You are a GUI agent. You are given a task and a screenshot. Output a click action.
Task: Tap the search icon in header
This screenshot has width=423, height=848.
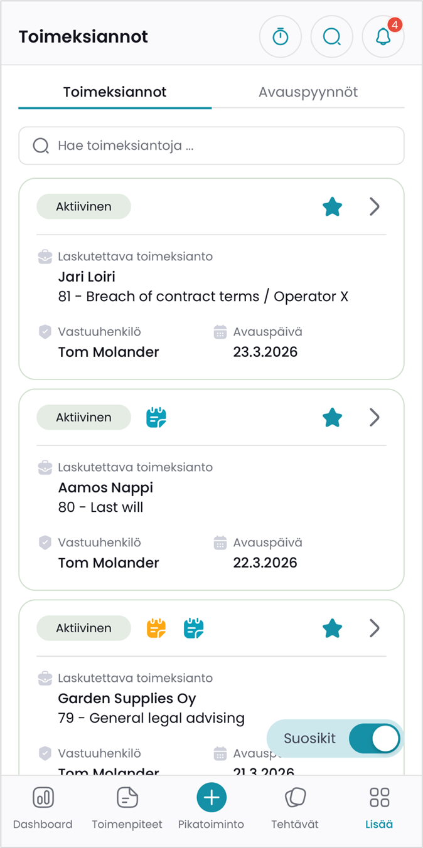click(x=332, y=37)
